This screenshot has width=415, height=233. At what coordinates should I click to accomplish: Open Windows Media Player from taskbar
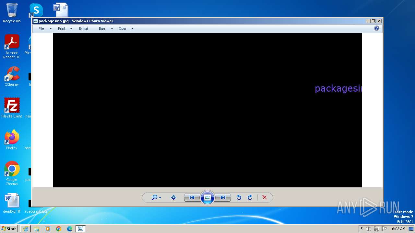pos(48,229)
